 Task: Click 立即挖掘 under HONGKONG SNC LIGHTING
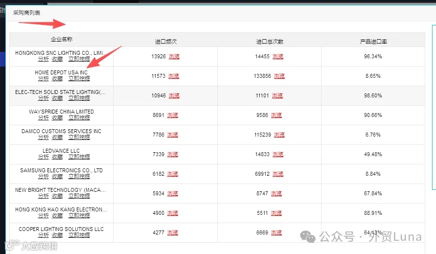coord(79,59)
